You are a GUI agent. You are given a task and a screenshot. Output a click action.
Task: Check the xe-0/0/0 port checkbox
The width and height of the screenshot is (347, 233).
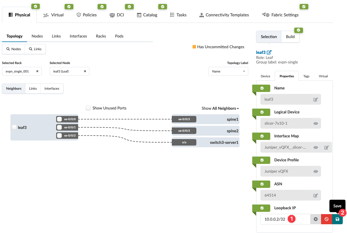pyautogui.click(x=60, y=119)
